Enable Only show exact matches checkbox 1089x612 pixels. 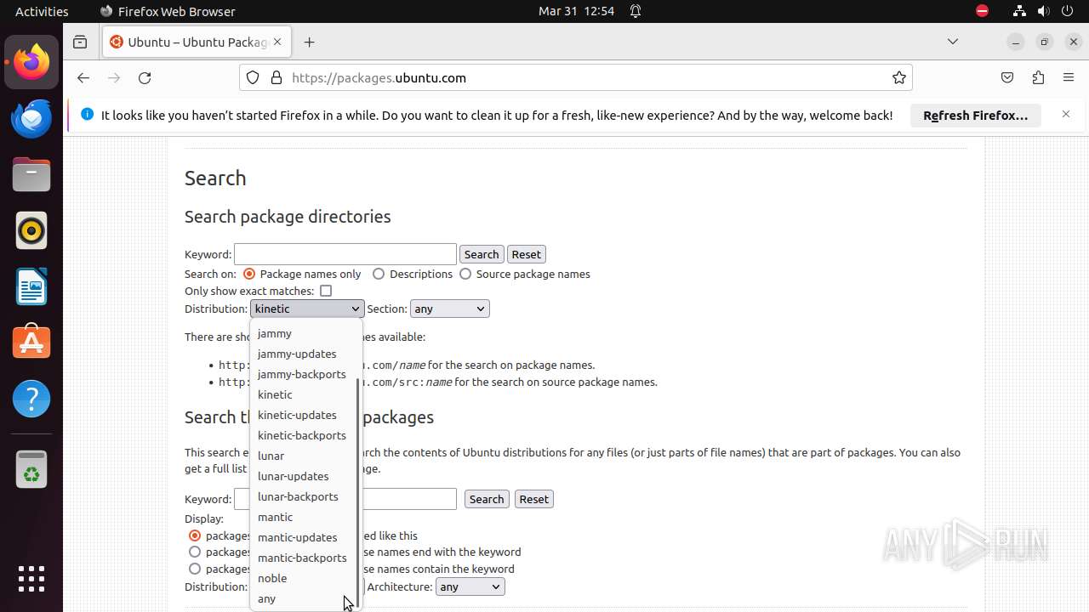[326, 291]
